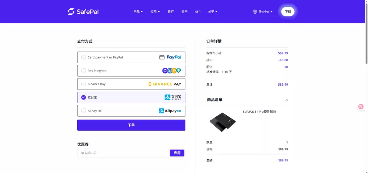Select Binance Pay option
The image size is (368, 174).
click(x=131, y=84)
